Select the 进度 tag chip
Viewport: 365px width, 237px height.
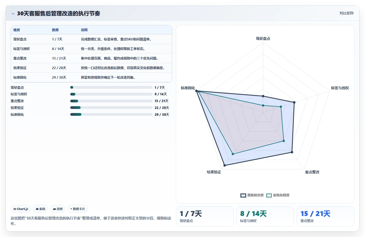[58, 209]
